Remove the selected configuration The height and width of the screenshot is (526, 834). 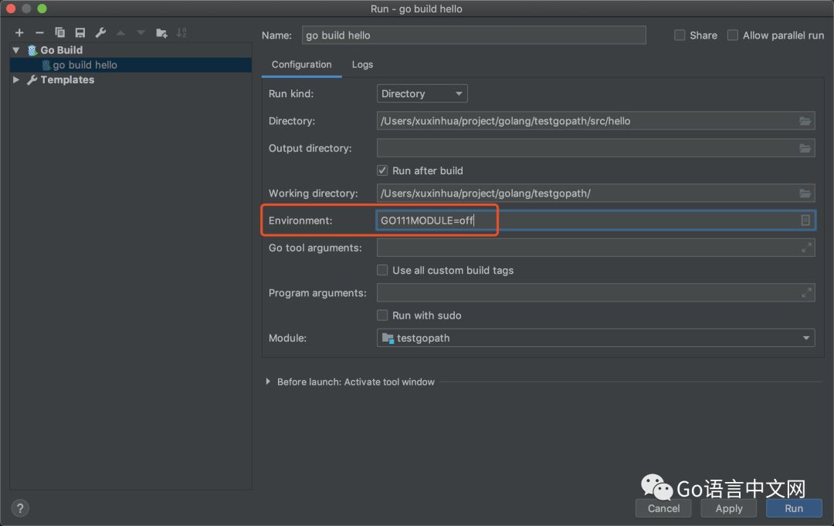tap(39, 32)
